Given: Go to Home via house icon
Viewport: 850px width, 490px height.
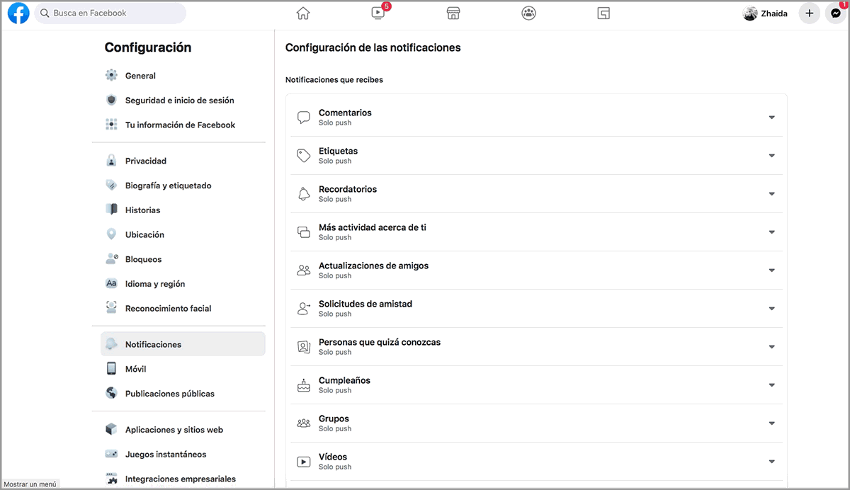Looking at the screenshot, I should (x=303, y=13).
